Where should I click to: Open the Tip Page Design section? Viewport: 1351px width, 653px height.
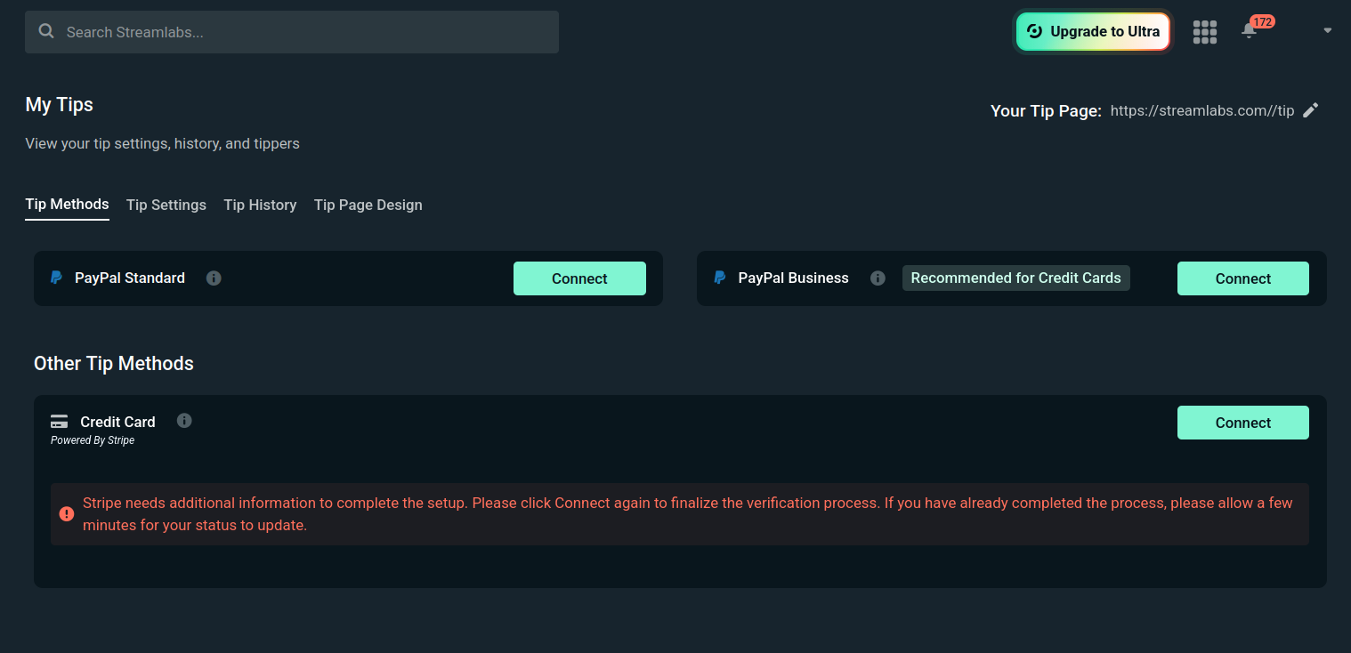click(x=368, y=205)
